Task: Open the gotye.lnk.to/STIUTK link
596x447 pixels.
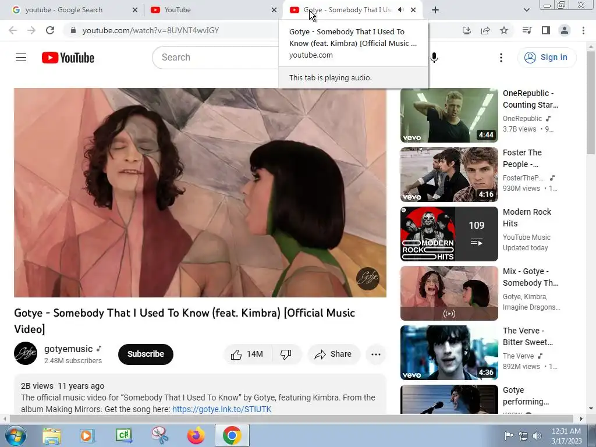Action: click(x=222, y=409)
